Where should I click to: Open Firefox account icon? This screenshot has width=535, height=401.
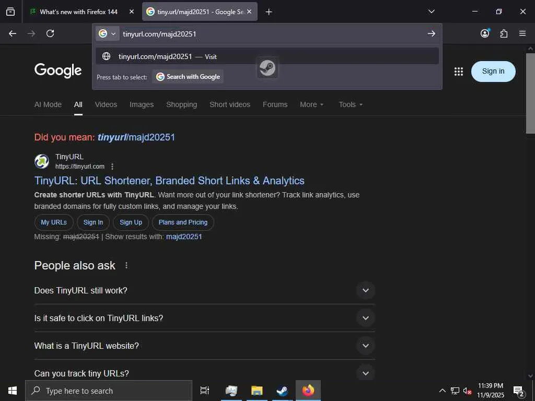485,33
